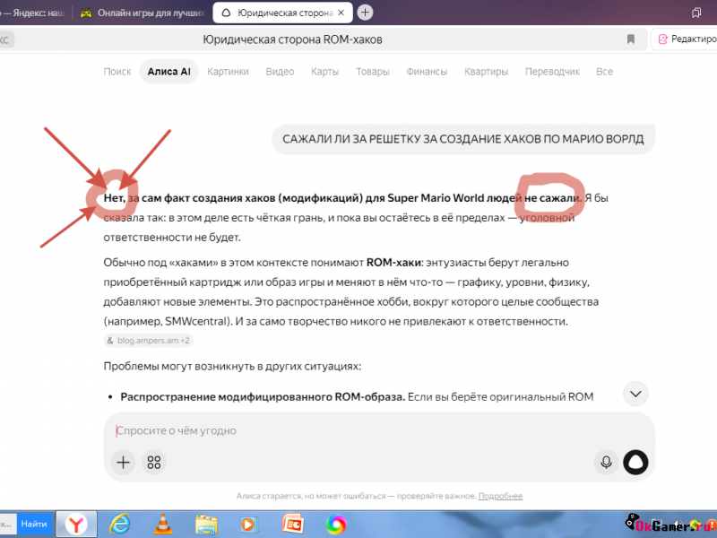Viewport: 717px width, 538px height.
Task: Open File Explorer folder on taskbar
Action: click(x=206, y=525)
